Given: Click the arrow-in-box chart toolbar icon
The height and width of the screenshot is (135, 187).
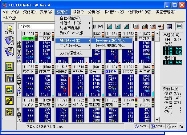Looking at the screenshot, I should pos(126,26).
